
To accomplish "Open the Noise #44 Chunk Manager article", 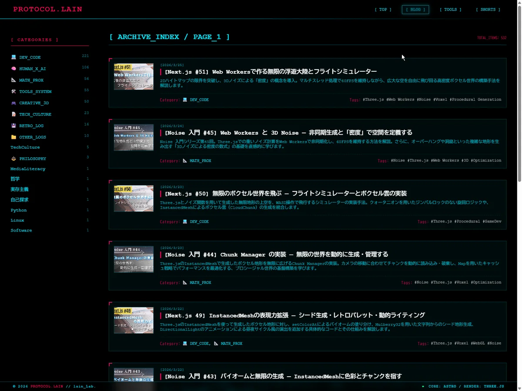I will click(276, 255).
